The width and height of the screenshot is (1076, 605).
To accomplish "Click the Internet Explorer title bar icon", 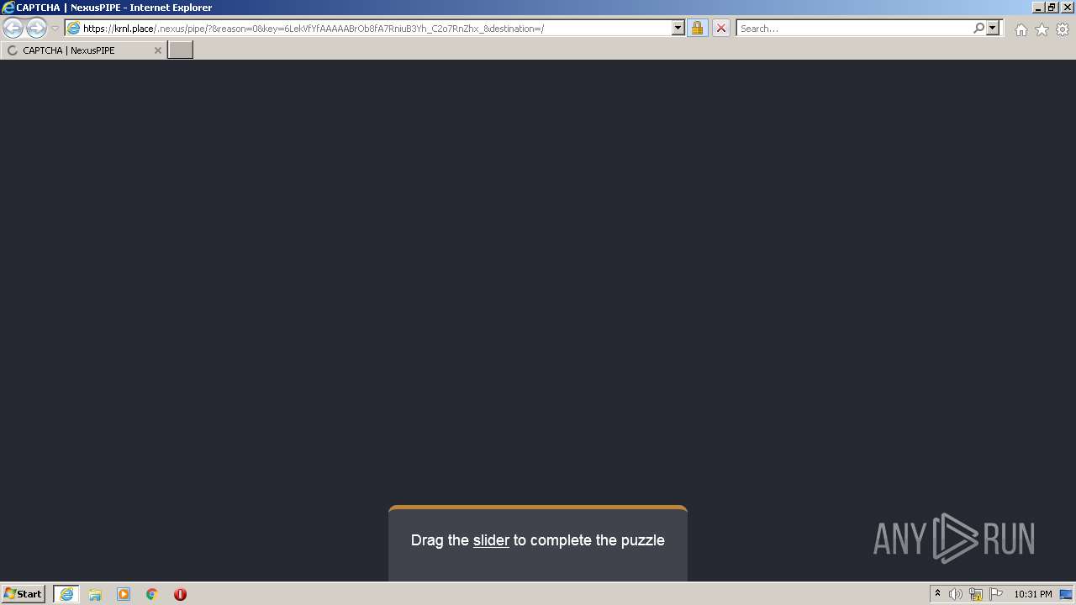I will click(x=8, y=8).
